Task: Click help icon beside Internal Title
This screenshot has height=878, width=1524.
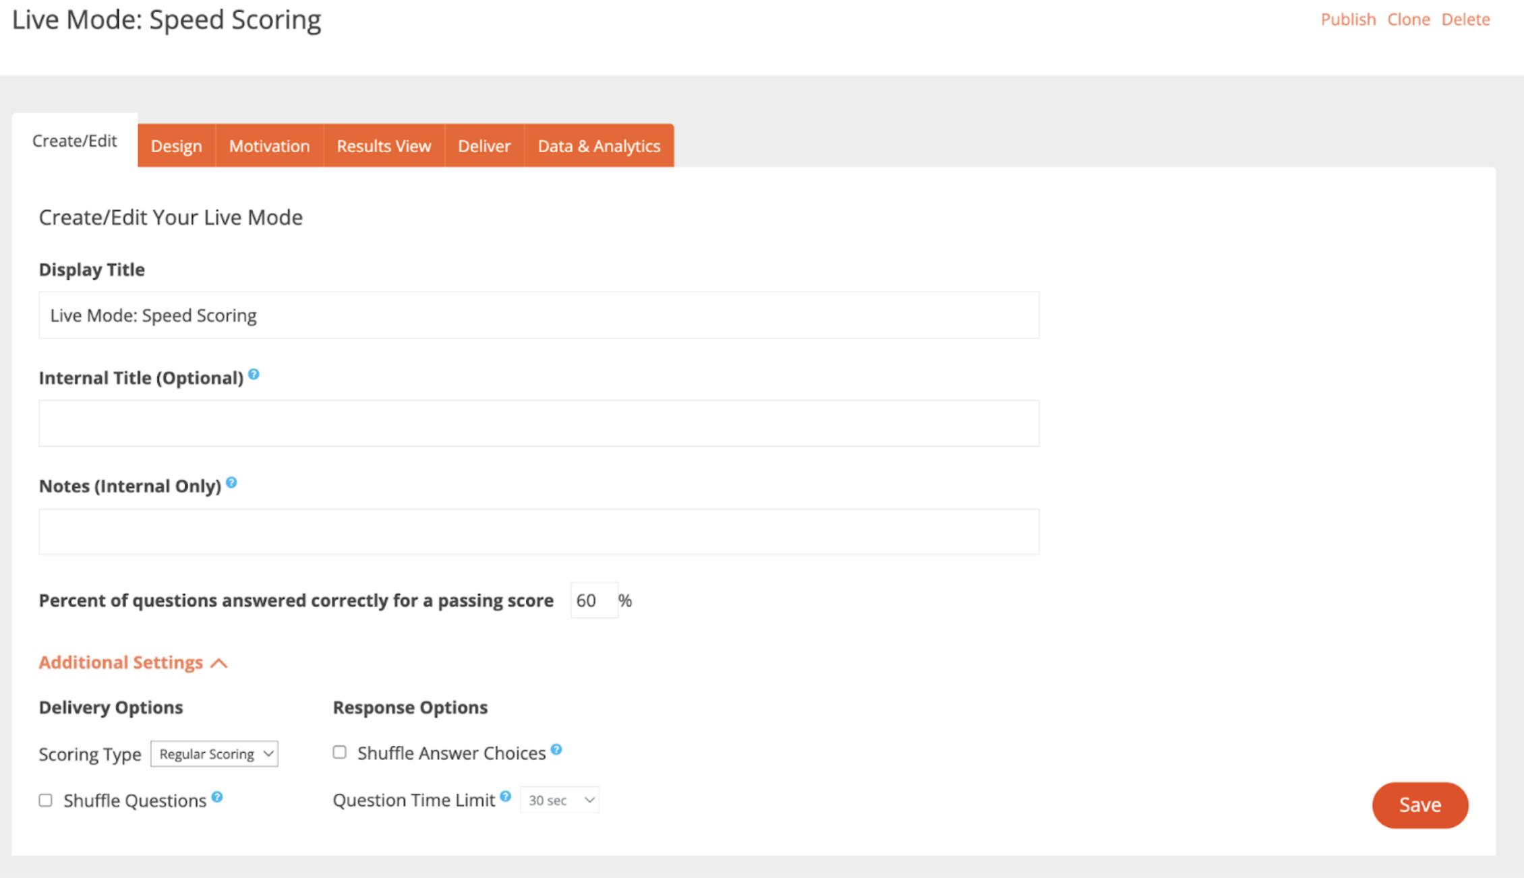Action: click(x=254, y=375)
